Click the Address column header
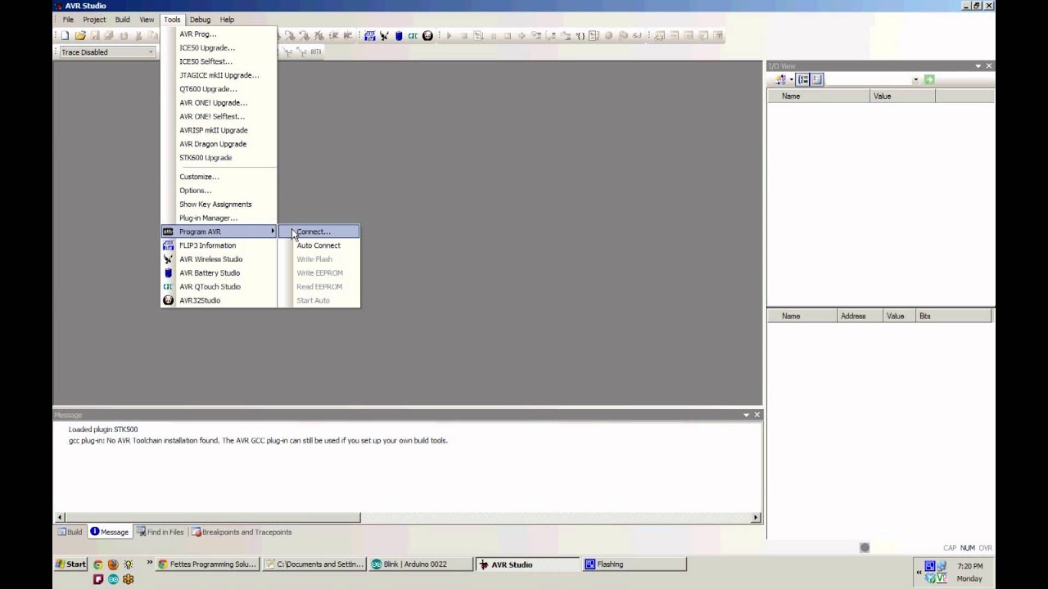 click(x=859, y=317)
